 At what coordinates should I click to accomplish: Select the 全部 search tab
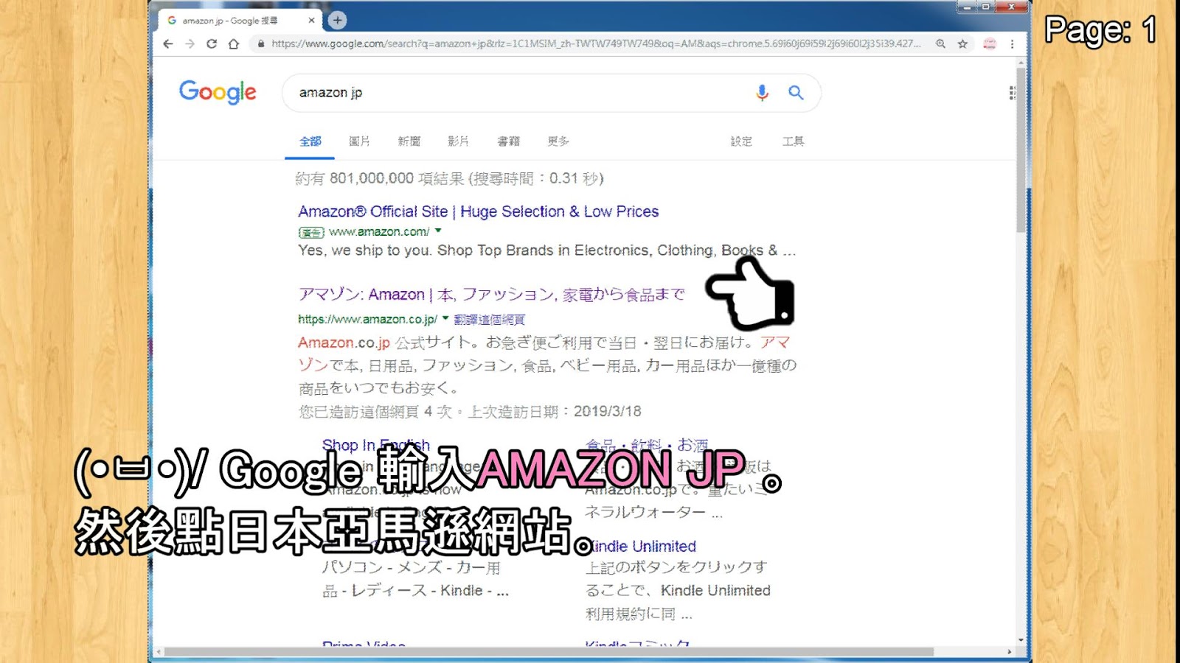pos(310,141)
